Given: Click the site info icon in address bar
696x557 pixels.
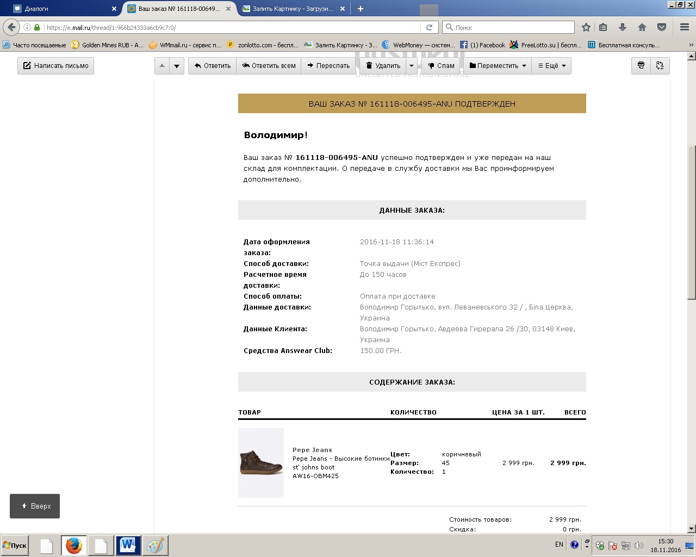Looking at the screenshot, I should point(27,27).
